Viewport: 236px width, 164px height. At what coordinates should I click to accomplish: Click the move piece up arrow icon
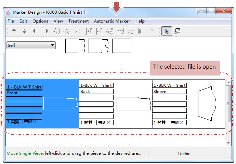14,31
